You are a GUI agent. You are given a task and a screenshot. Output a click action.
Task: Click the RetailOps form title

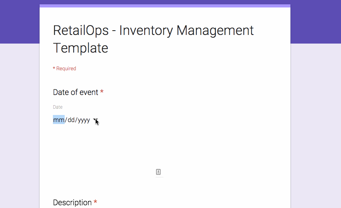(153, 39)
